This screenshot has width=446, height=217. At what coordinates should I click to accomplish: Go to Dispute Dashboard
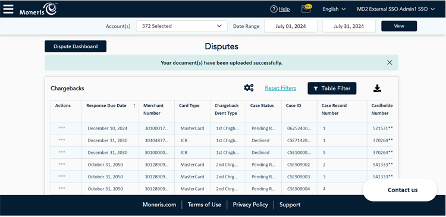pos(76,46)
